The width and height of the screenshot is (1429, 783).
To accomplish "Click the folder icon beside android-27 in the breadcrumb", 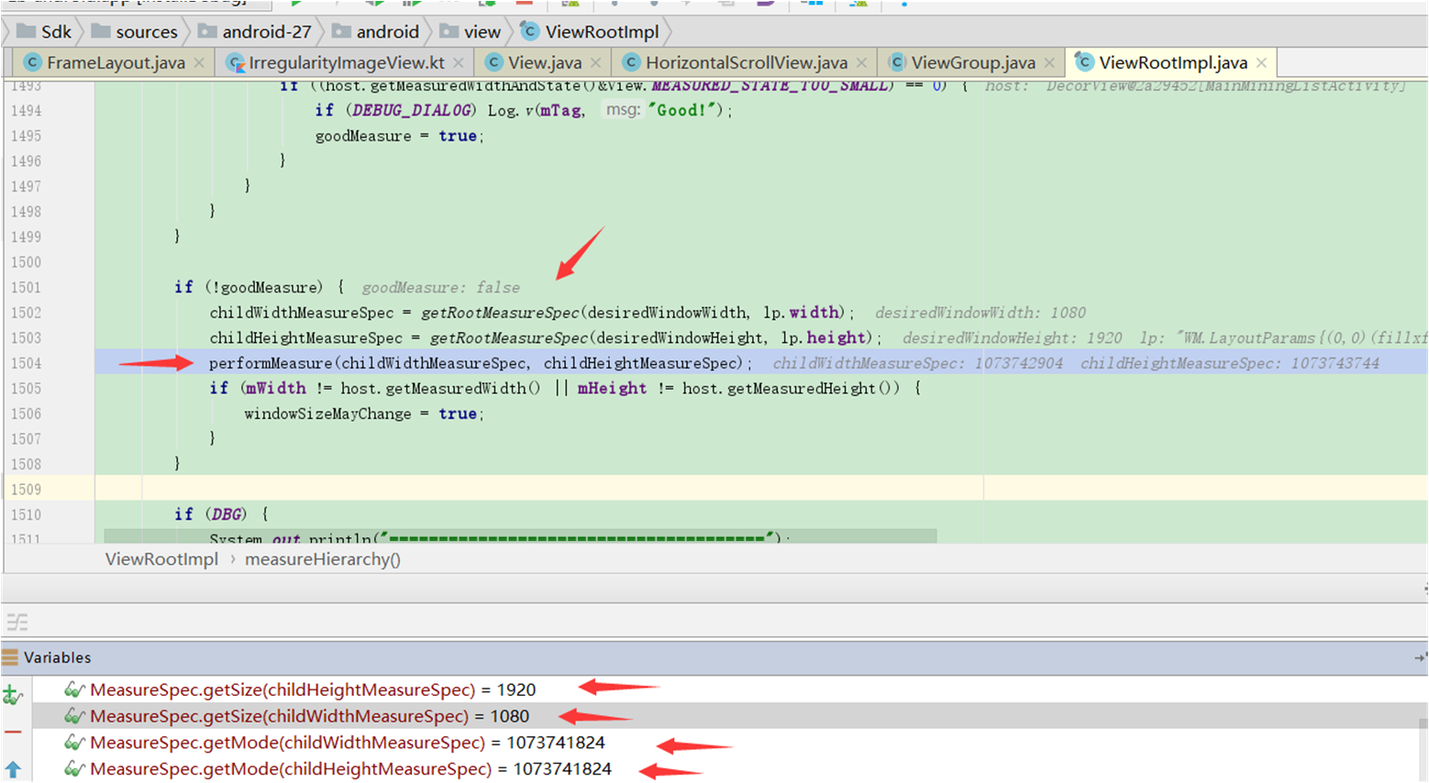I will point(207,31).
